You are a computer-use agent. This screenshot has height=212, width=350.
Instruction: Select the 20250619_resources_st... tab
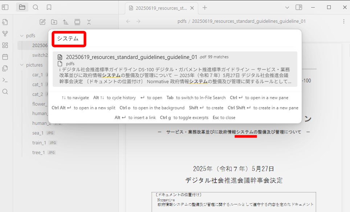[x=161, y=8]
